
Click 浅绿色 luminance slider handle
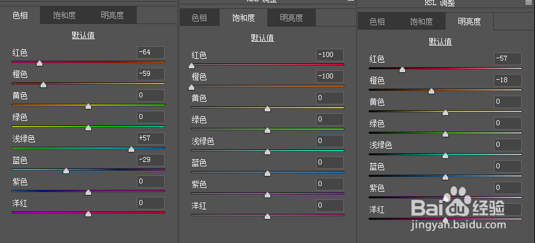point(445,156)
